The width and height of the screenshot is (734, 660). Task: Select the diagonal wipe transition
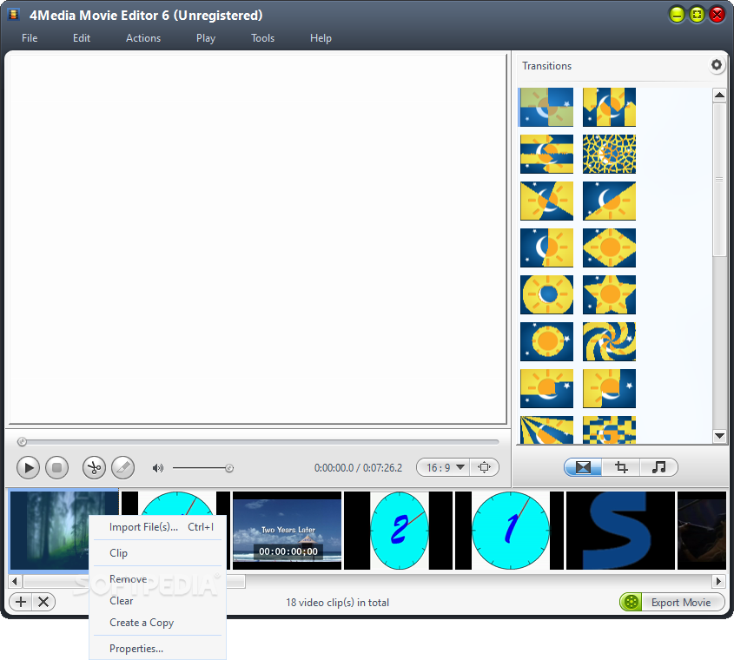coord(609,201)
